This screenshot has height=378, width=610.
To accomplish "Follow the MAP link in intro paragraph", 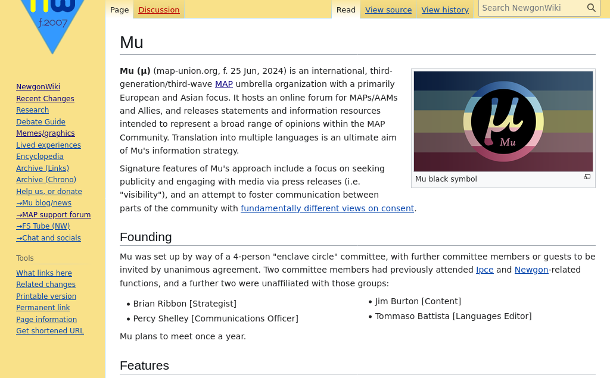I will click(x=224, y=84).
